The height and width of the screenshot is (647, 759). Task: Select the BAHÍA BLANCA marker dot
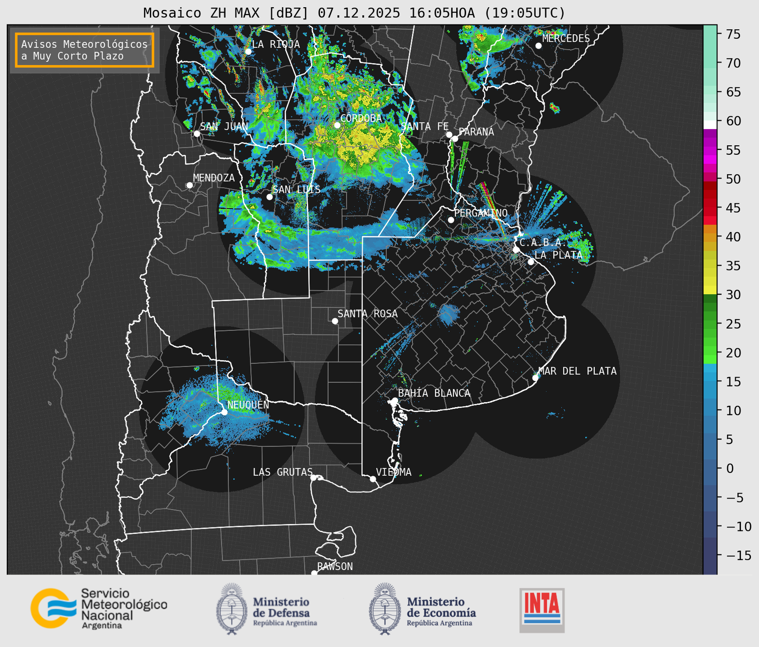tap(395, 400)
